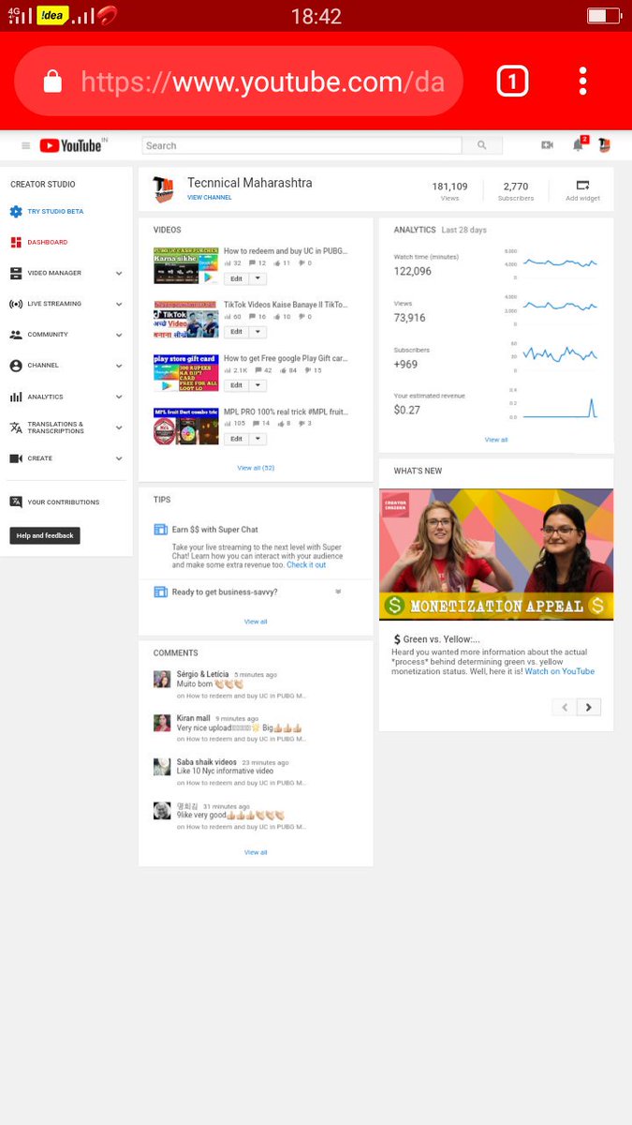Click the Super Chat tip icon
Viewport: 632px width, 1125px height.
(x=160, y=530)
